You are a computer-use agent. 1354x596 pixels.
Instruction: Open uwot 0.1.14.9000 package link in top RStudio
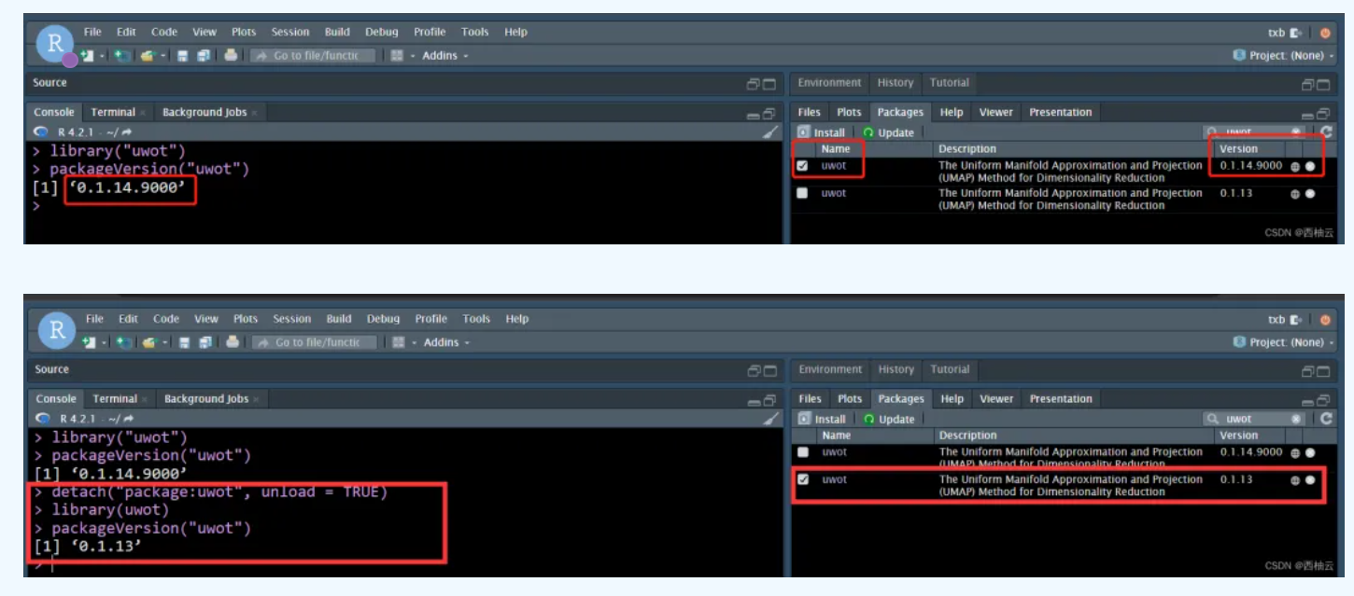pos(834,166)
